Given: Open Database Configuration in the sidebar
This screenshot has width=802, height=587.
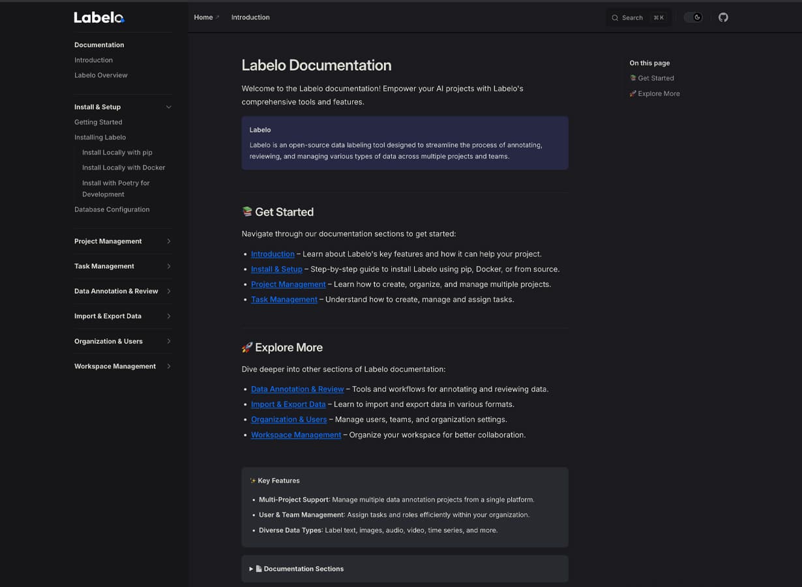Looking at the screenshot, I should (112, 209).
